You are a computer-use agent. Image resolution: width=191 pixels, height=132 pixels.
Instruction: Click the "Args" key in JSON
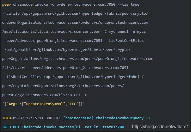tap(13, 104)
